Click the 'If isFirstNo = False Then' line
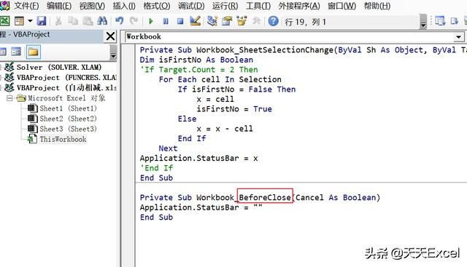 click(x=236, y=89)
